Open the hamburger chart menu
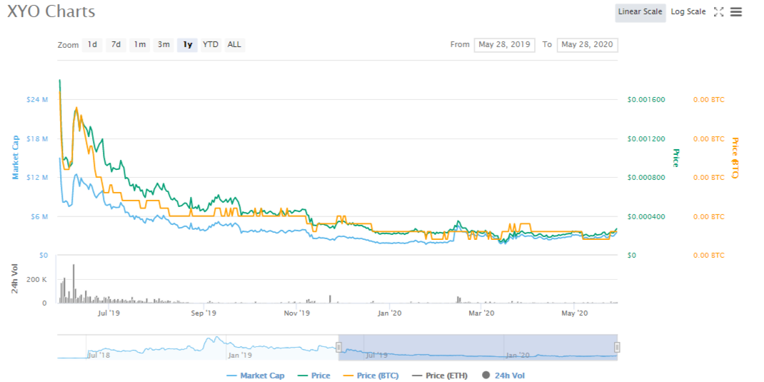 tap(736, 12)
